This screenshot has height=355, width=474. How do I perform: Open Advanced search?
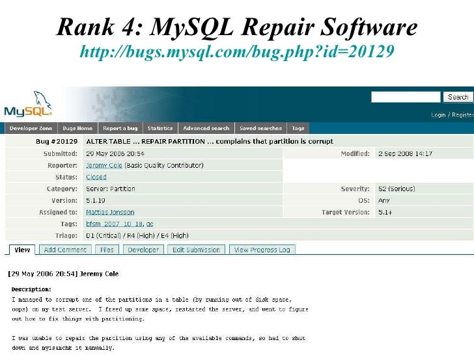206,128
